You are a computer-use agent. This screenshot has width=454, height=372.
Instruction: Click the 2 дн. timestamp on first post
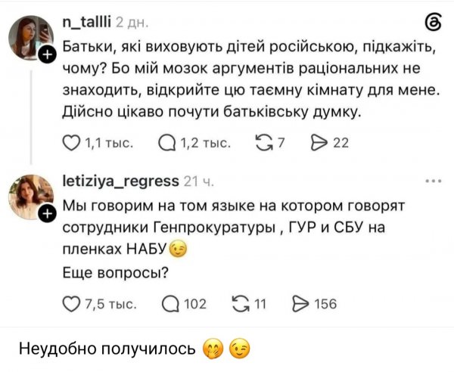tap(132, 22)
